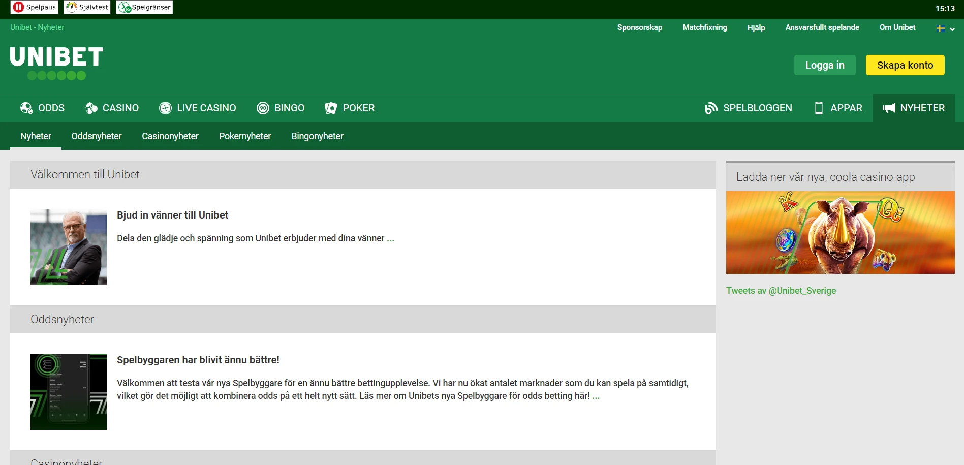The width and height of the screenshot is (964, 465).
Task: Switch to the Bingonyheter tab
Action: tap(317, 136)
